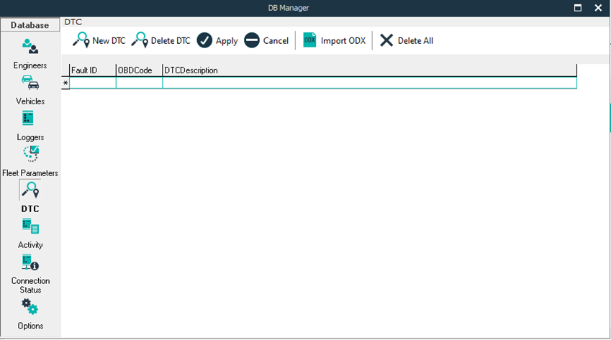
Task: Sort by the Fault ID column header
Action: pos(92,70)
